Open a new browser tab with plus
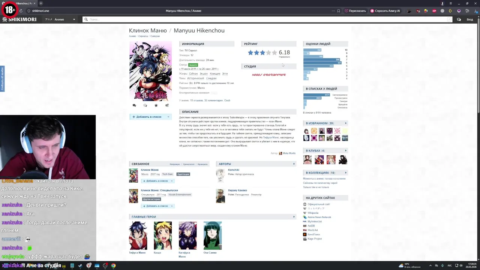 (x=41, y=3)
